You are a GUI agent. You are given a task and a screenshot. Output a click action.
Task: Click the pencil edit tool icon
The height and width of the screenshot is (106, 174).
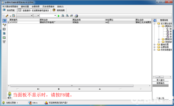(7, 16)
